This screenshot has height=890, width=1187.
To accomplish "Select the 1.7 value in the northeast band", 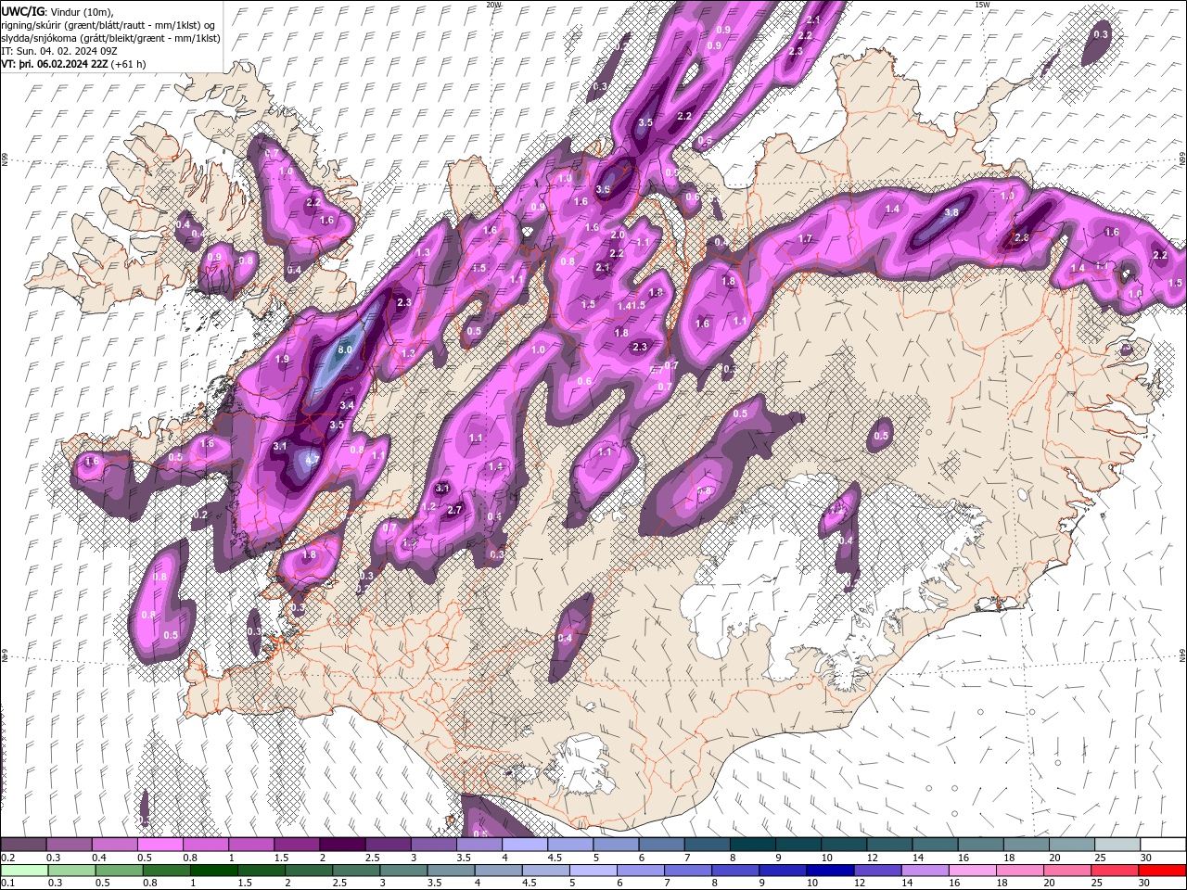I will [x=805, y=239].
